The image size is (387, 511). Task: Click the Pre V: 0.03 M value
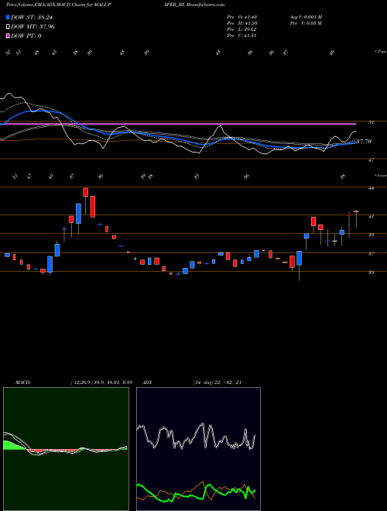(x=306, y=23)
